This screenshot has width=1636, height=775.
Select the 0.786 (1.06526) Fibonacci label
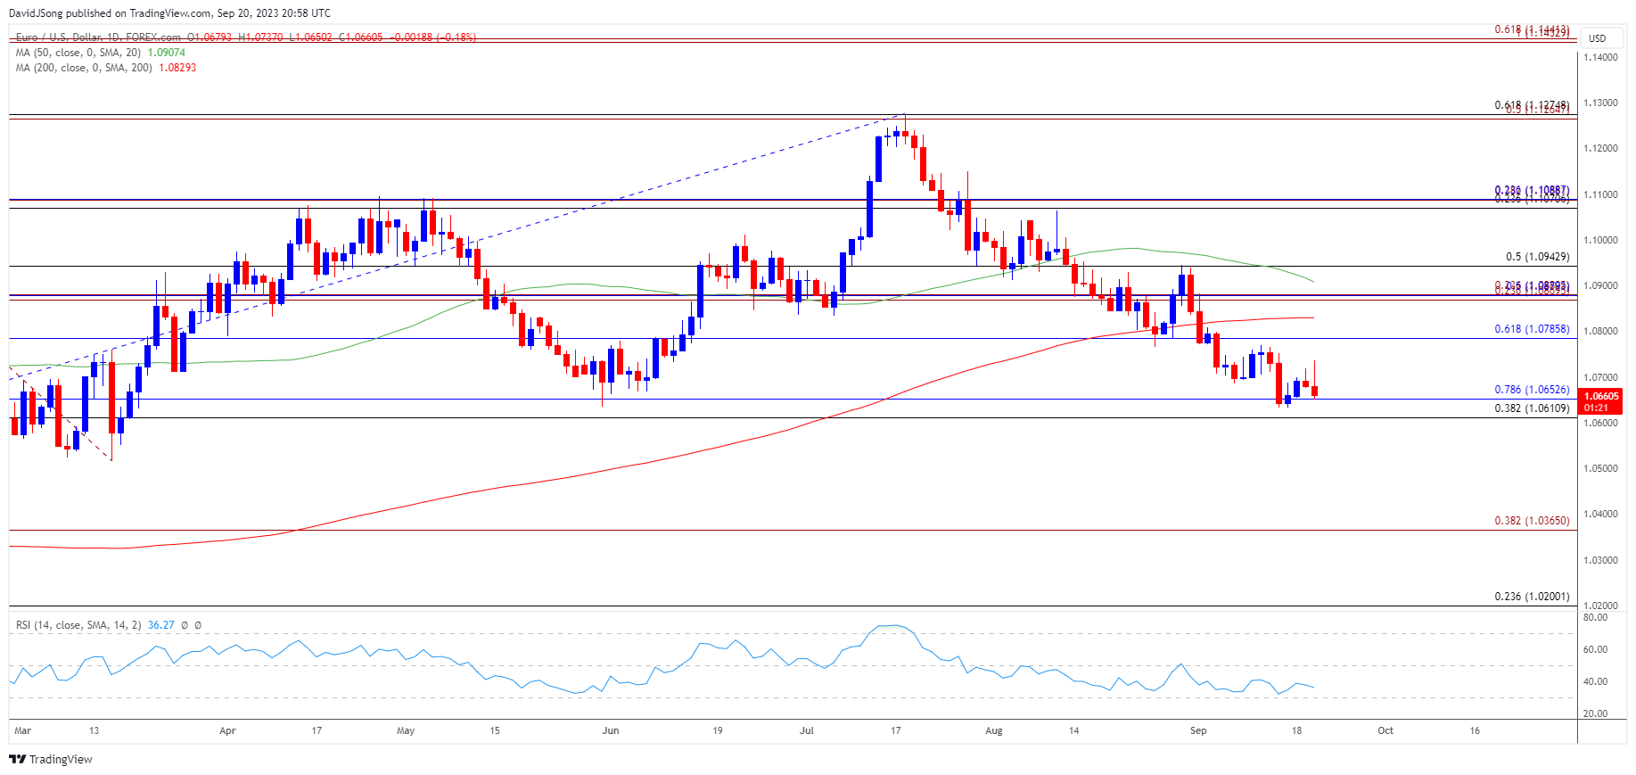[x=1532, y=390]
